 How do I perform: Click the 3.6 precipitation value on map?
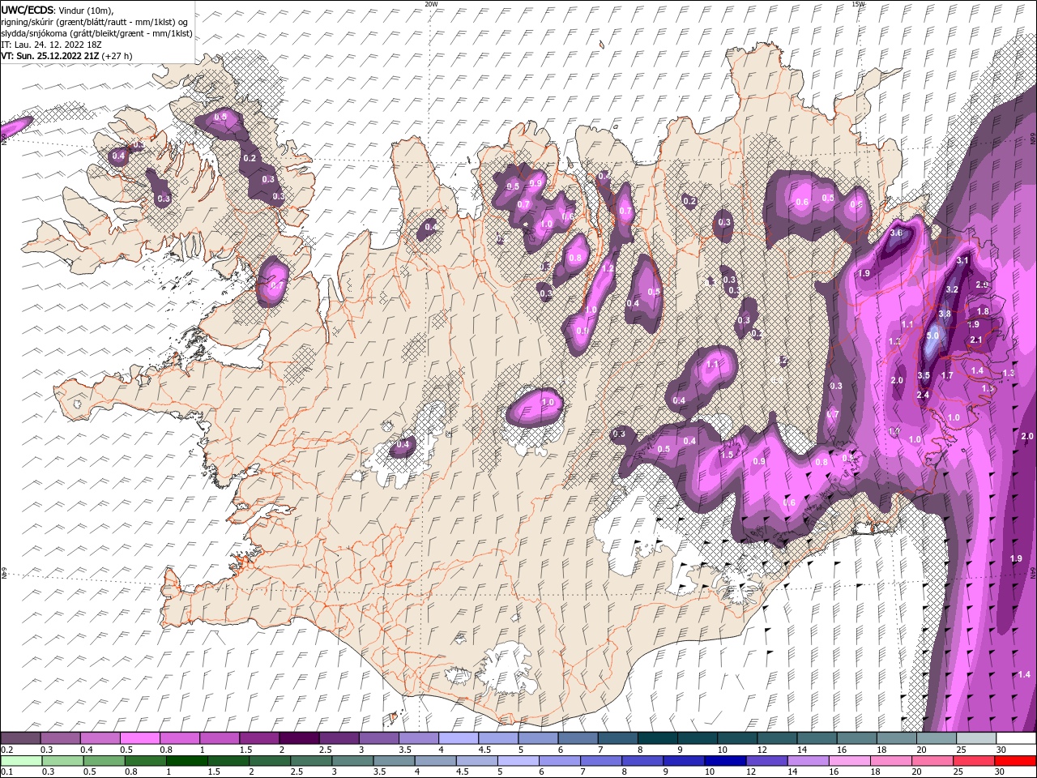click(x=896, y=233)
